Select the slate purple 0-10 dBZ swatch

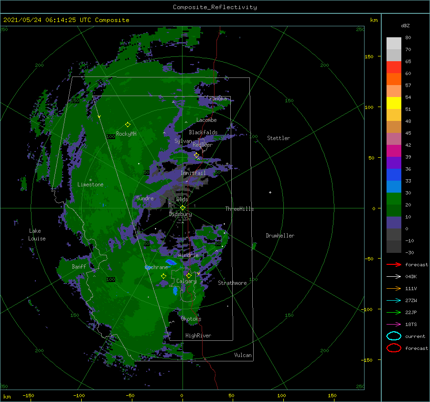(x=394, y=222)
